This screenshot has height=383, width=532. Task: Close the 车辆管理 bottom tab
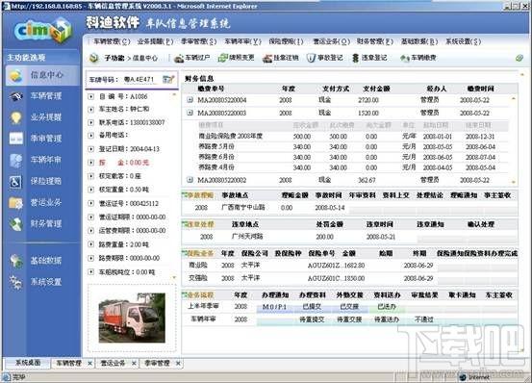pyautogui.click(x=89, y=364)
